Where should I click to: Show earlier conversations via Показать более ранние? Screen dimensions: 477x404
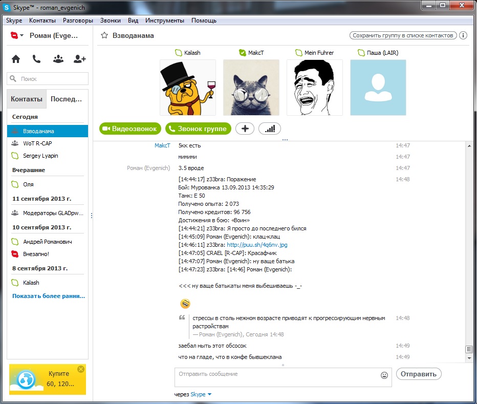[49, 296]
